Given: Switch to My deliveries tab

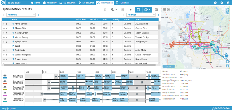Looking at the screenshot, I should pos(87,3).
